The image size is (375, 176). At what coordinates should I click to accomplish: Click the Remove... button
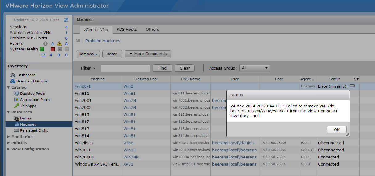[88, 54]
